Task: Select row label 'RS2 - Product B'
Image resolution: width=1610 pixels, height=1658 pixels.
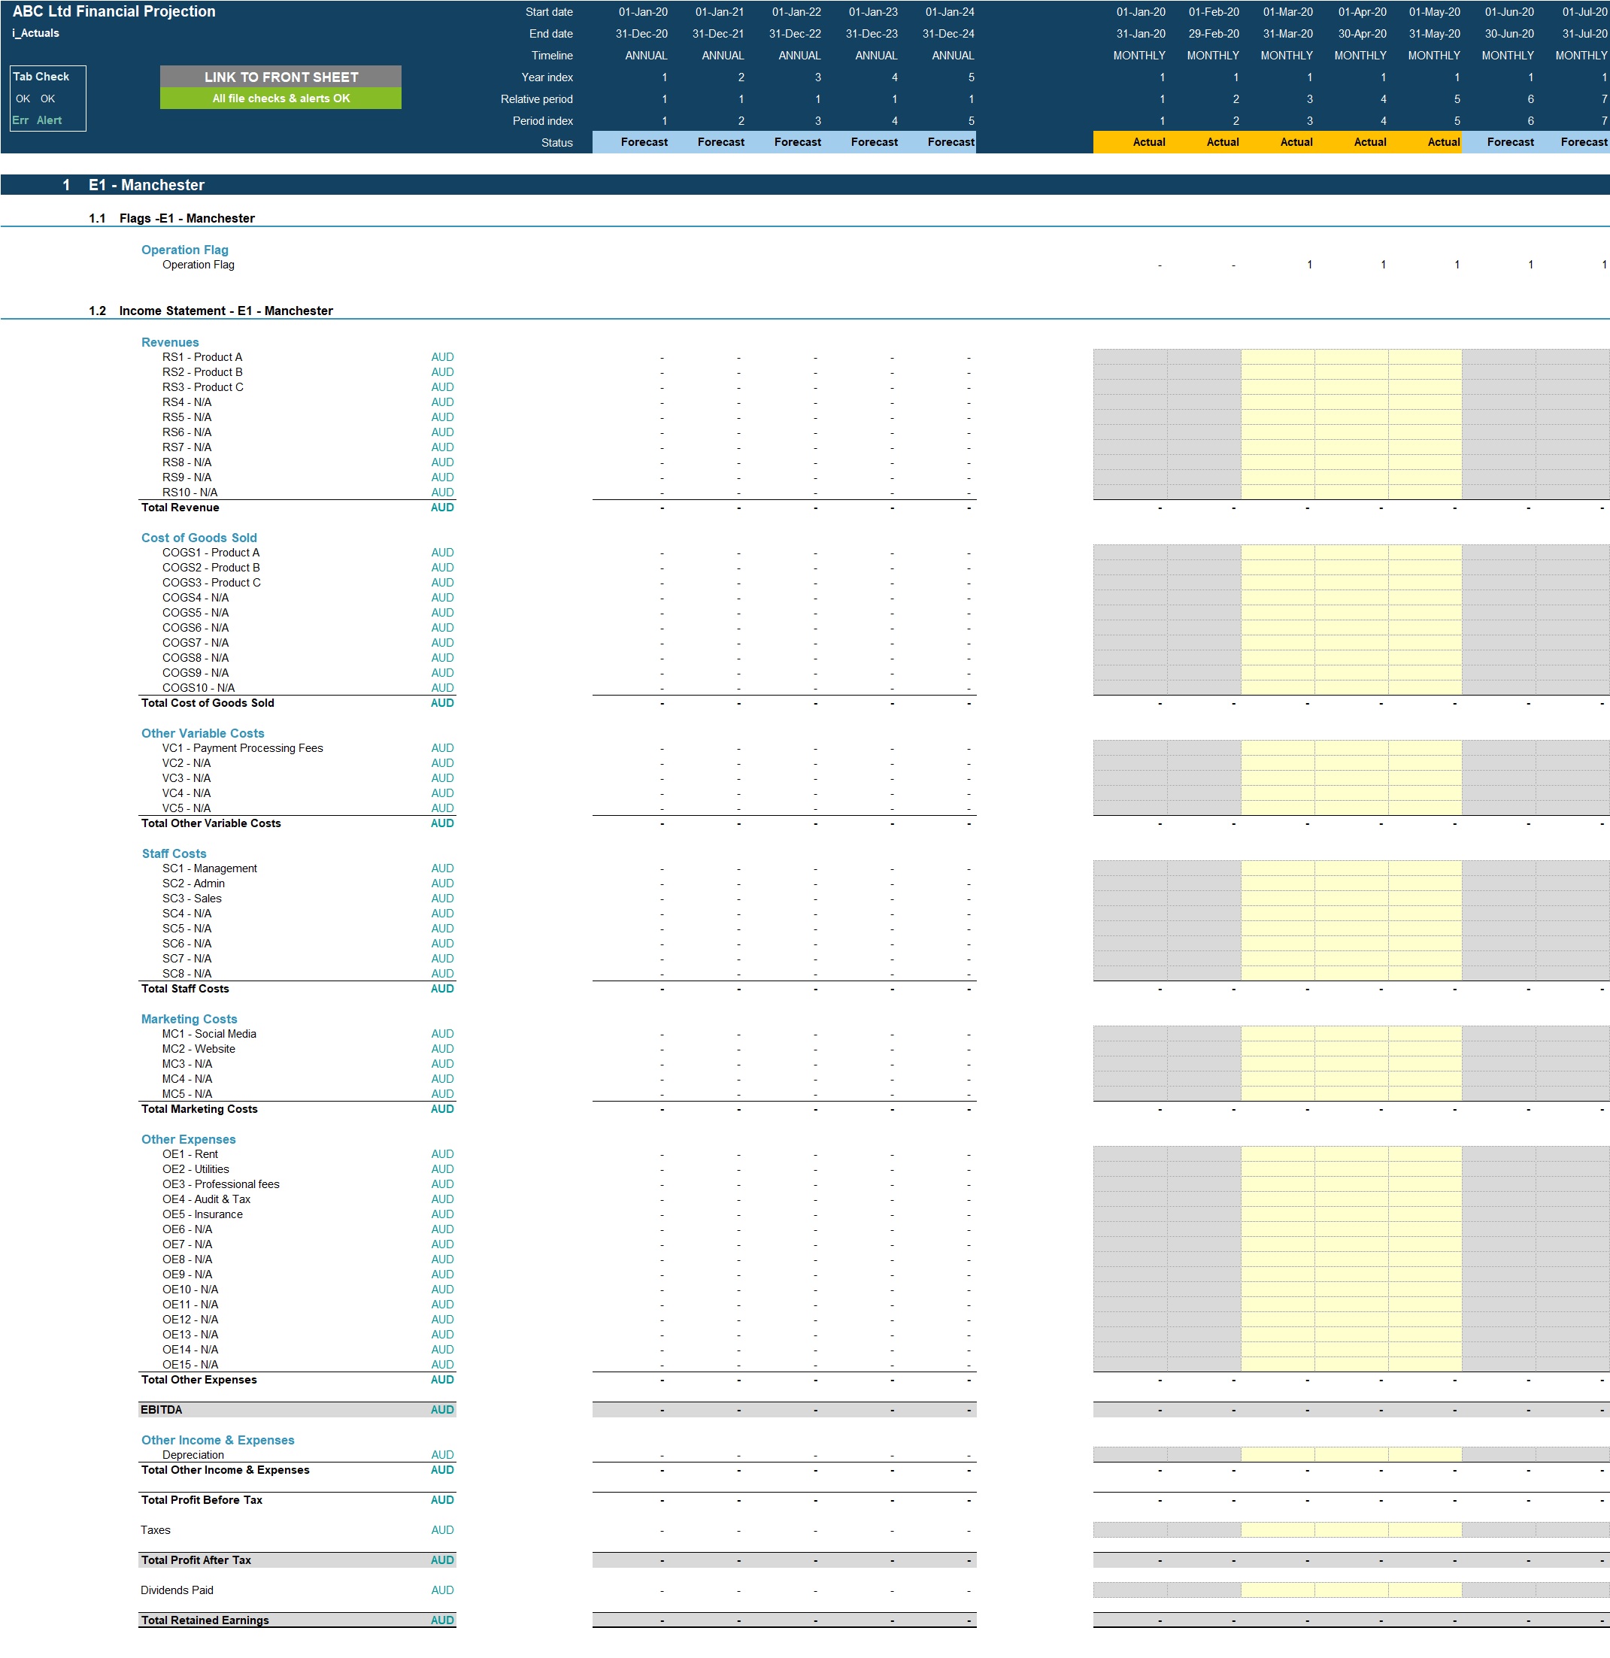Action: click(x=202, y=372)
